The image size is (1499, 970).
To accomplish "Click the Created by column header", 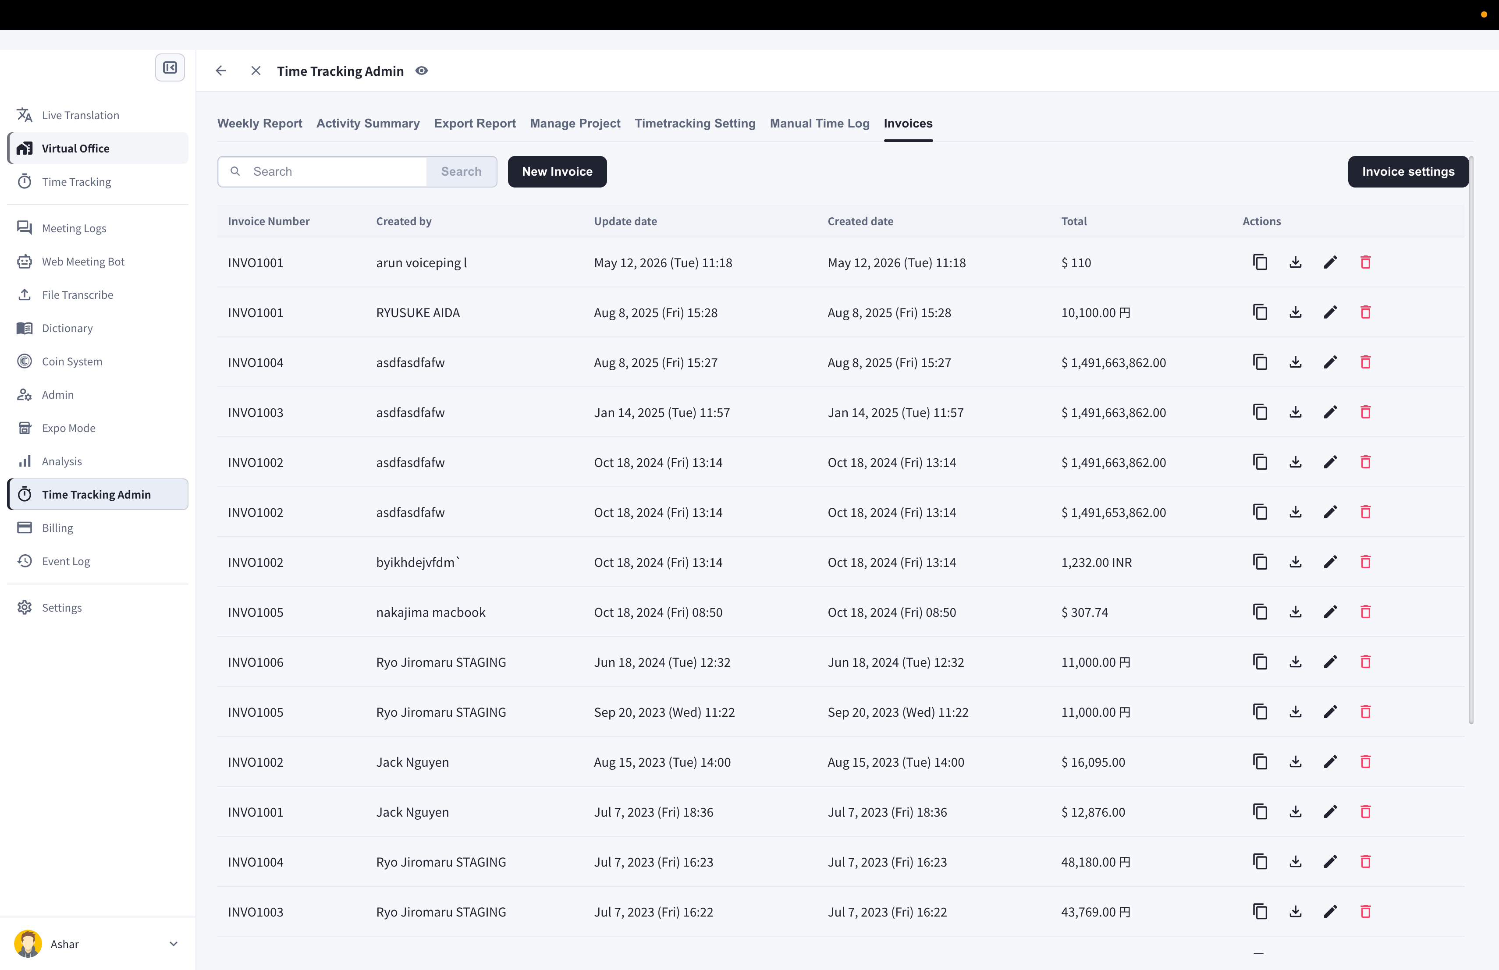I will pyautogui.click(x=404, y=221).
